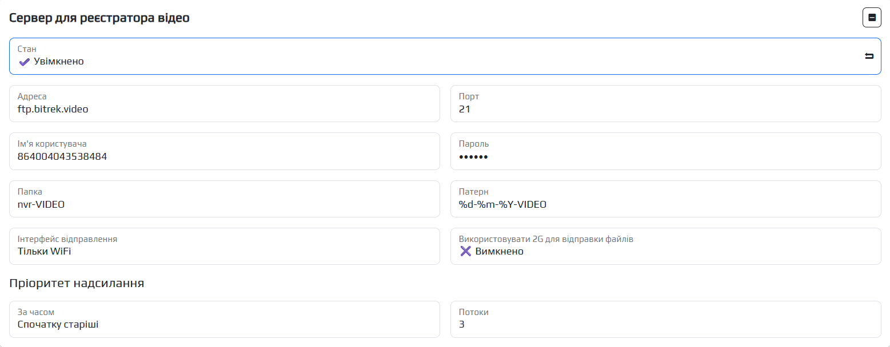890x347 pixels.
Task: Open the За часом priority dropdown
Action: coord(224,319)
